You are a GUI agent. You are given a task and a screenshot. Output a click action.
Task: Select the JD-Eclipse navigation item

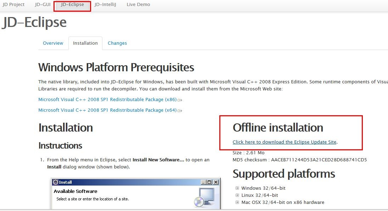(72, 5)
